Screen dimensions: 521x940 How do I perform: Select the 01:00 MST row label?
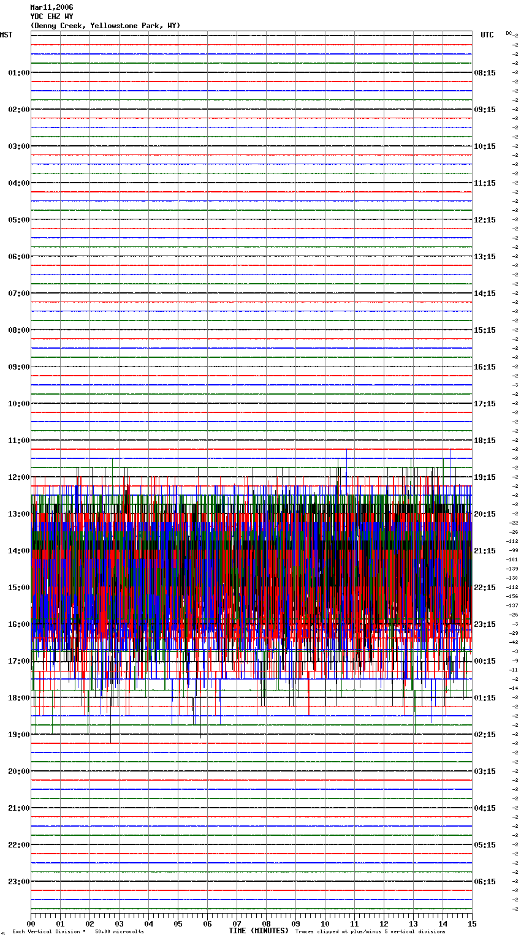19,73
